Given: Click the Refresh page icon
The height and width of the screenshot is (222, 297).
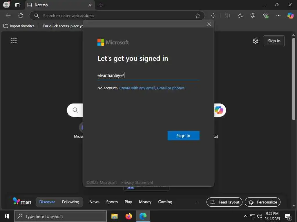Looking at the screenshot, I should tap(21, 16).
